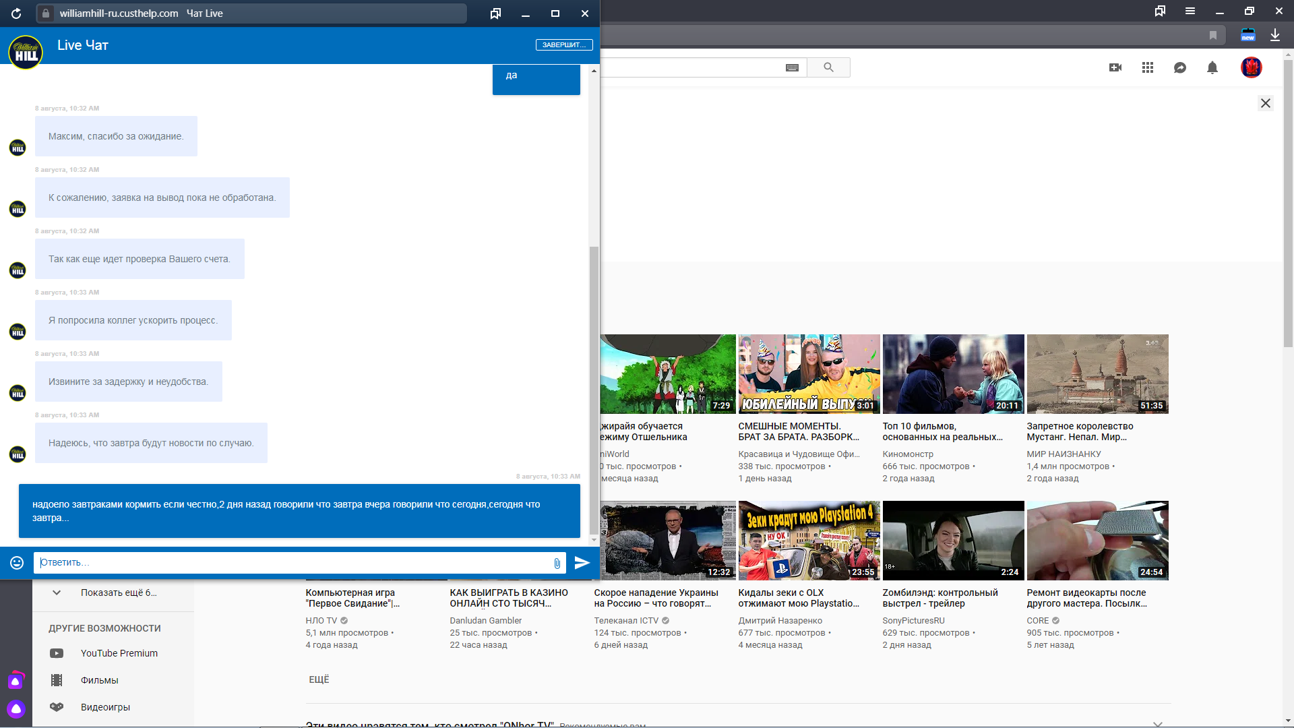The image size is (1294, 728).
Task: Open Запретное королевство Мустанг thumbnail
Action: pos(1097,373)
